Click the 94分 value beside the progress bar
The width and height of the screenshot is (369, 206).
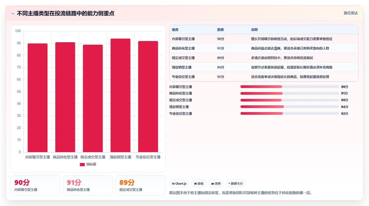coord(345,107)
